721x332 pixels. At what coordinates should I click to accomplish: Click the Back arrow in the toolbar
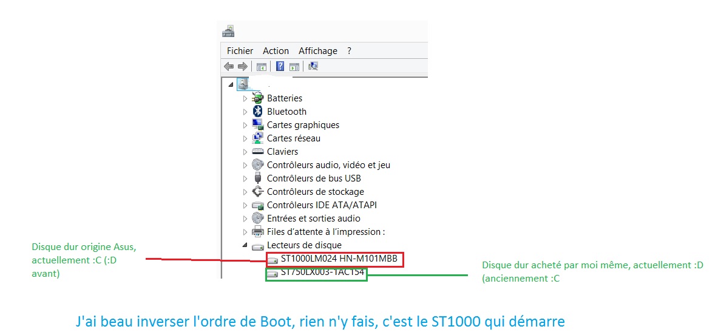click(x=229, y=67)
